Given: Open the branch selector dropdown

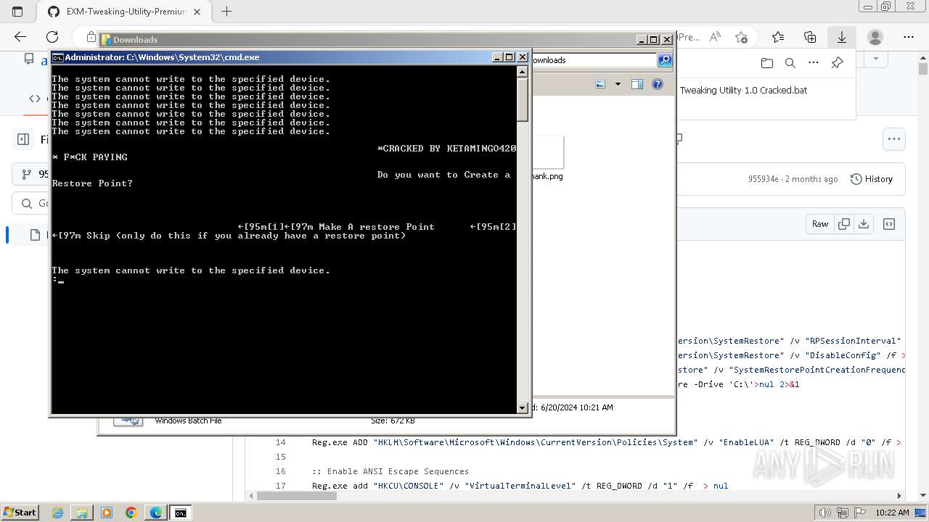Looking at the screenshot, I should coord(30,174).
